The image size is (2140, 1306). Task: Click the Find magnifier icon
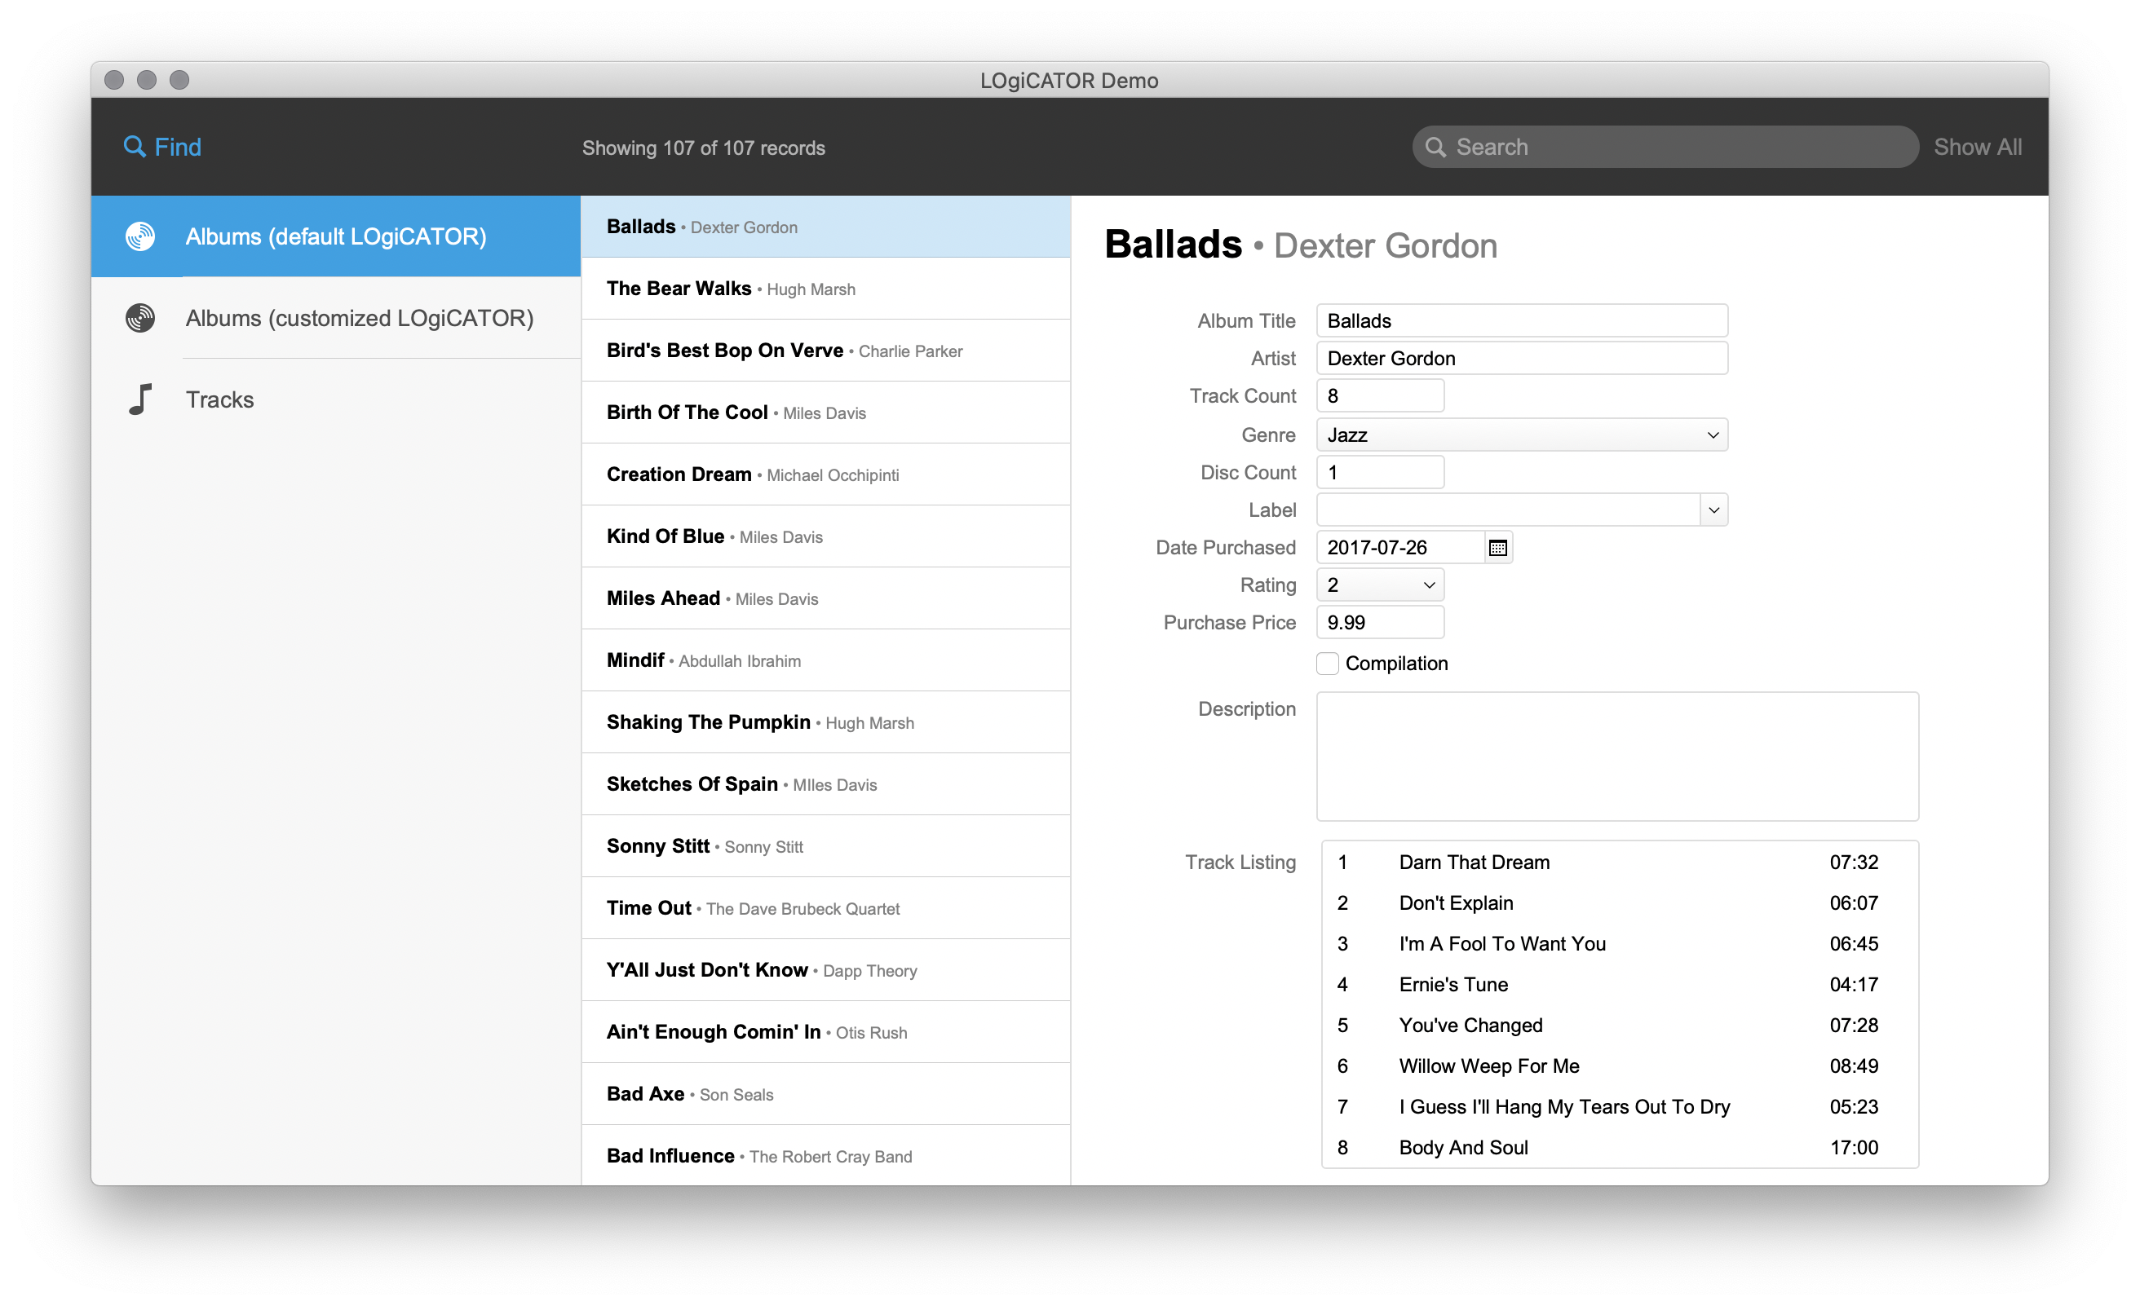pos(135,147)
